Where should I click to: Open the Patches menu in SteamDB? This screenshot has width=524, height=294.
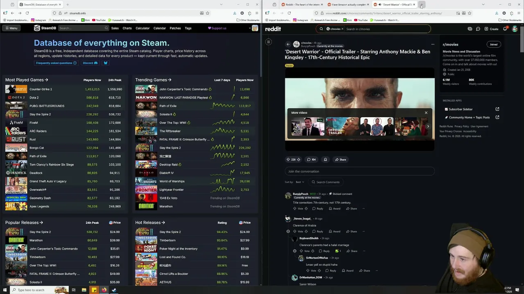pos(175,28)
